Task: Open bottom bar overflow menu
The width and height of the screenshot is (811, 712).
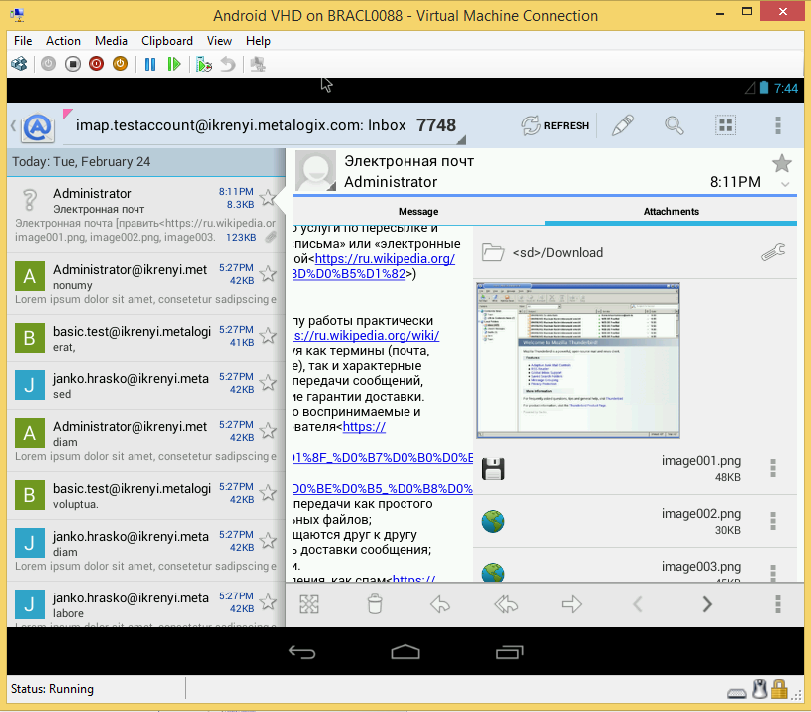Action: (778, 603)
